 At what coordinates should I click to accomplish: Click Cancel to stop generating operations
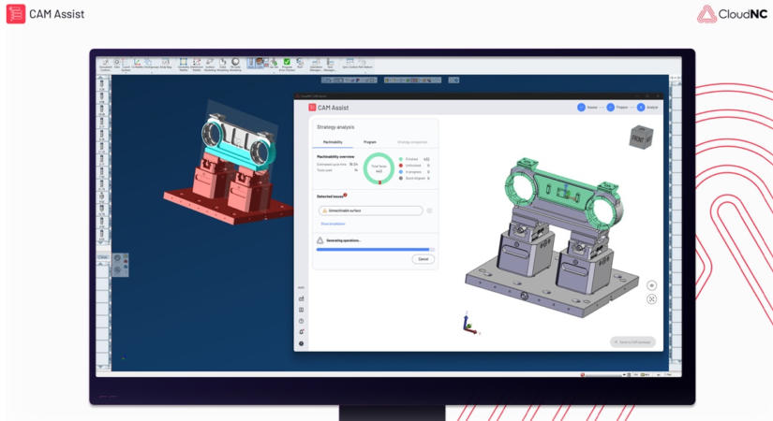[x=423, y=259]
